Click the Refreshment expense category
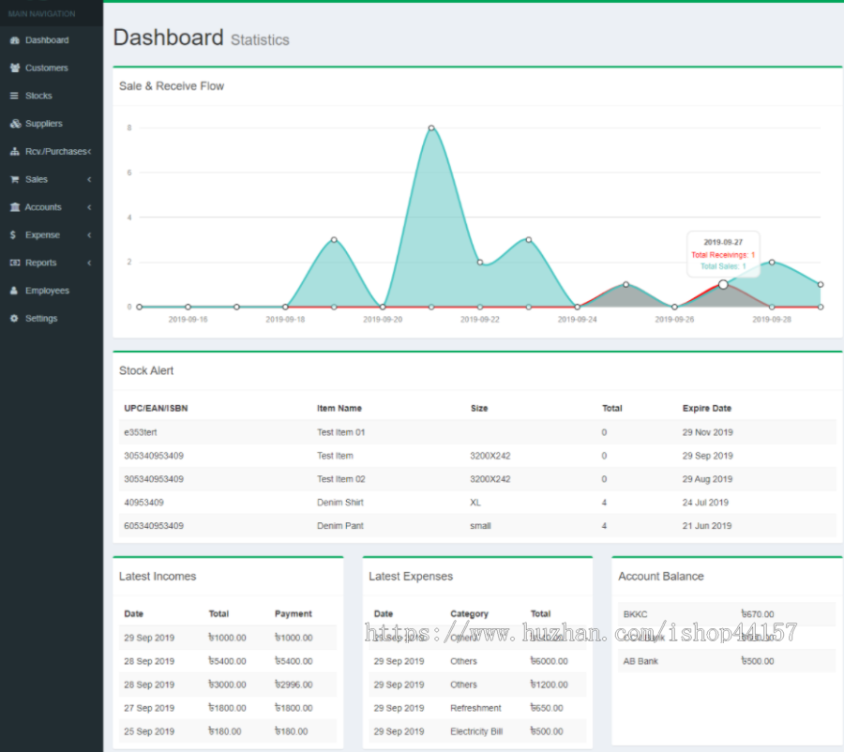The image size is (844, 752). coord(475,708)
